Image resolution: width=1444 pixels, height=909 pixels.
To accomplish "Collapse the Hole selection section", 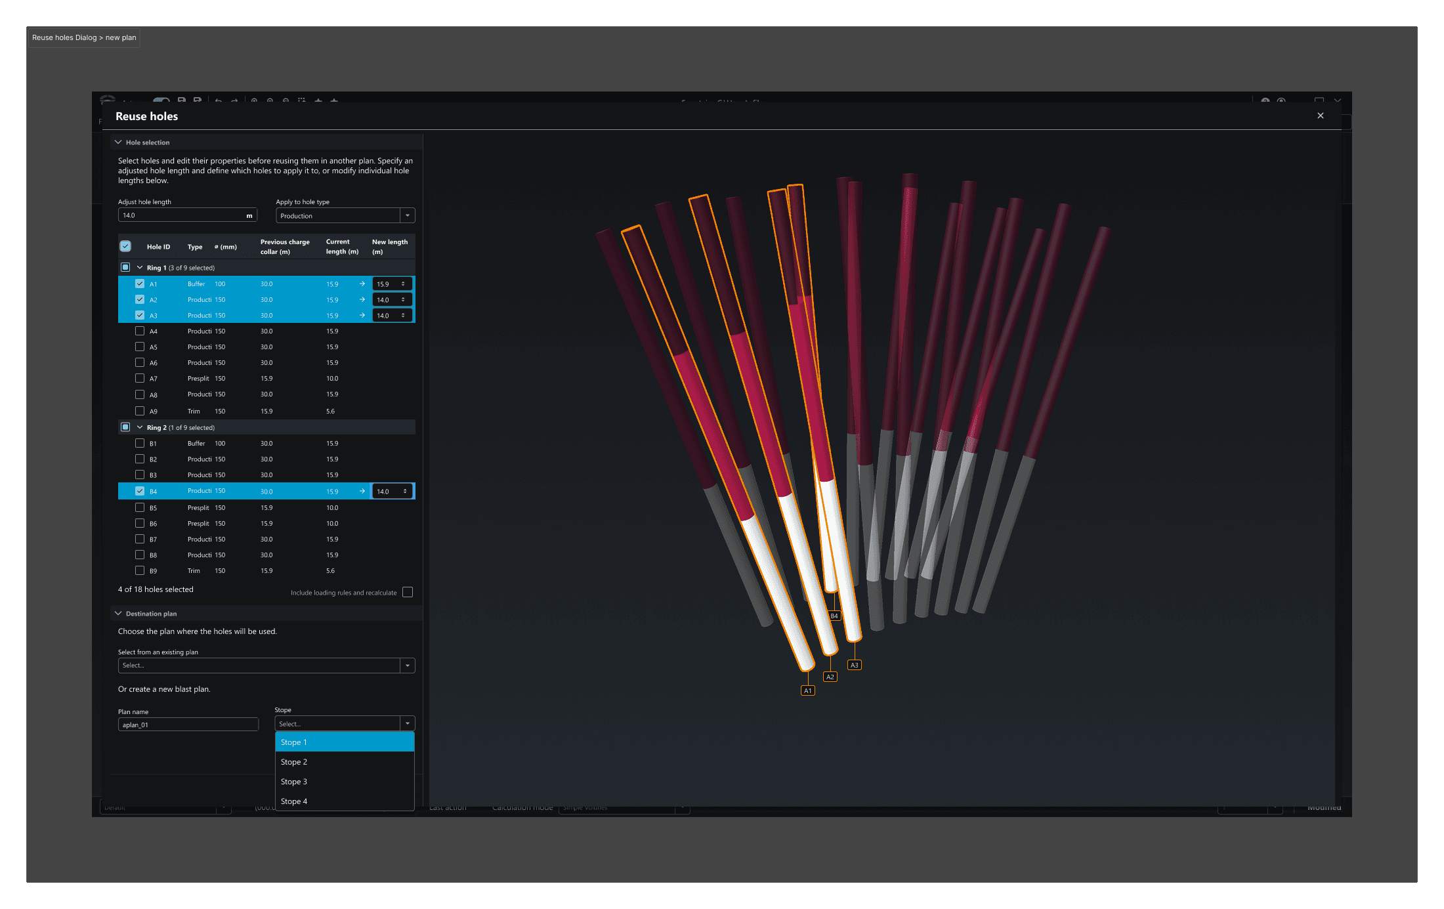I will 118,142.
